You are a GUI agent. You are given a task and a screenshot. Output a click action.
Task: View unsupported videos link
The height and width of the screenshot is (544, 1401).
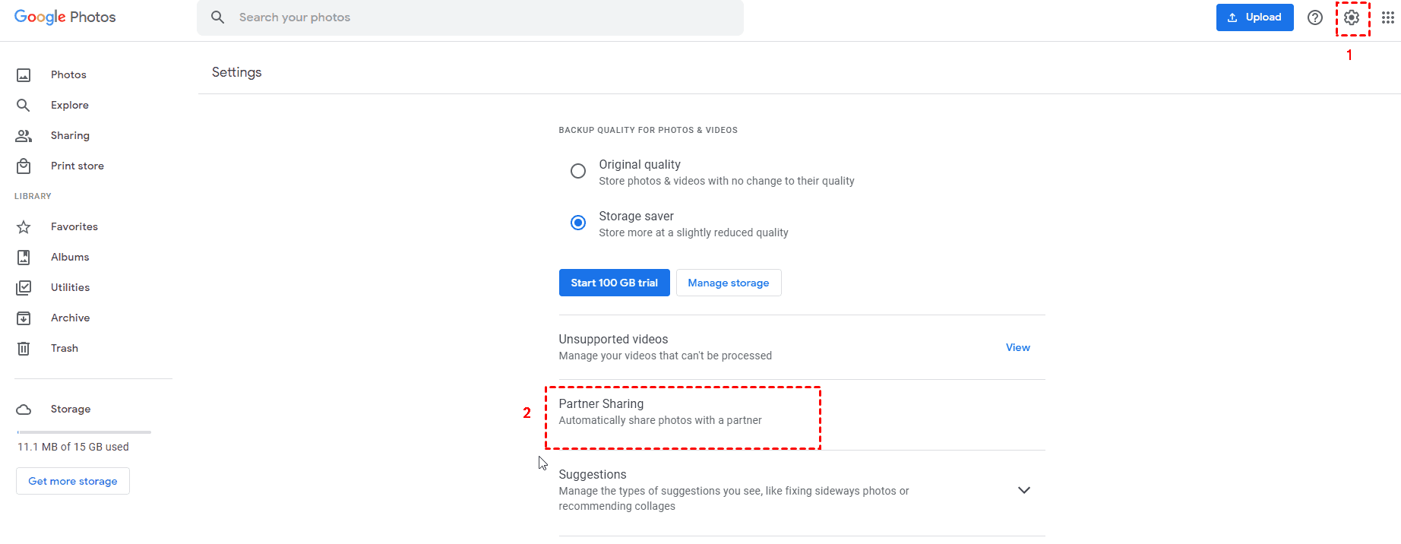point(1017,347)
